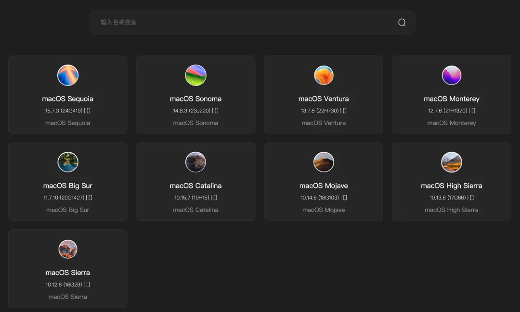Click version text 14.8.3 (23J220)
The image size is (520, 312).
[x=192, y=111]
